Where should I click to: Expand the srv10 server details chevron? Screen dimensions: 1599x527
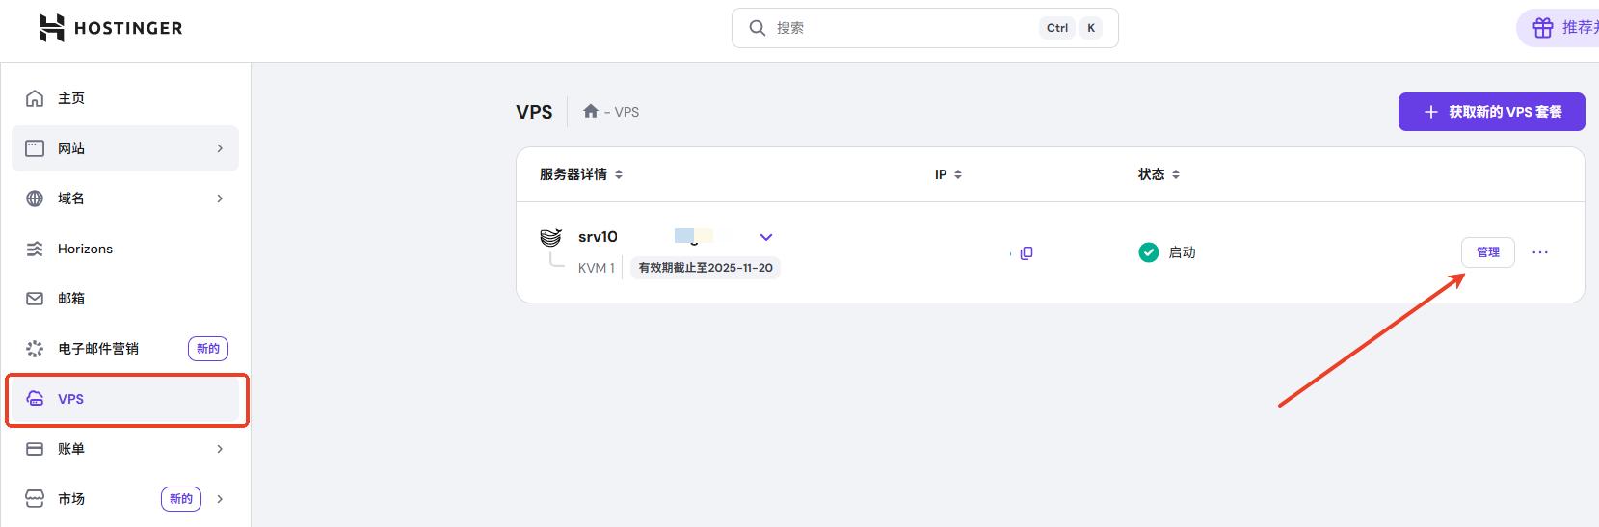point(766,237)
